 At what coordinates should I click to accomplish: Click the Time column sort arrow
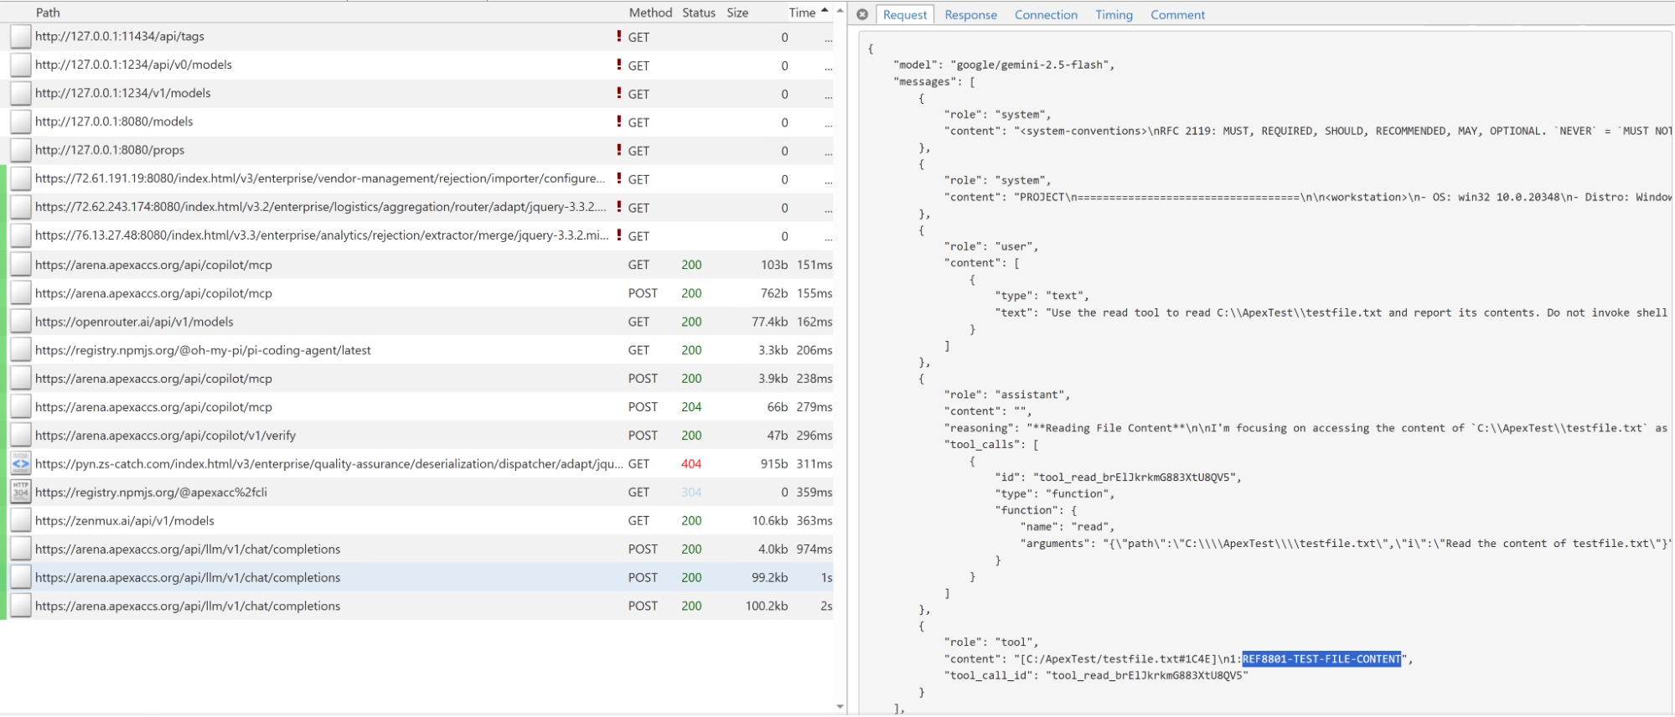tap(825, 11)
